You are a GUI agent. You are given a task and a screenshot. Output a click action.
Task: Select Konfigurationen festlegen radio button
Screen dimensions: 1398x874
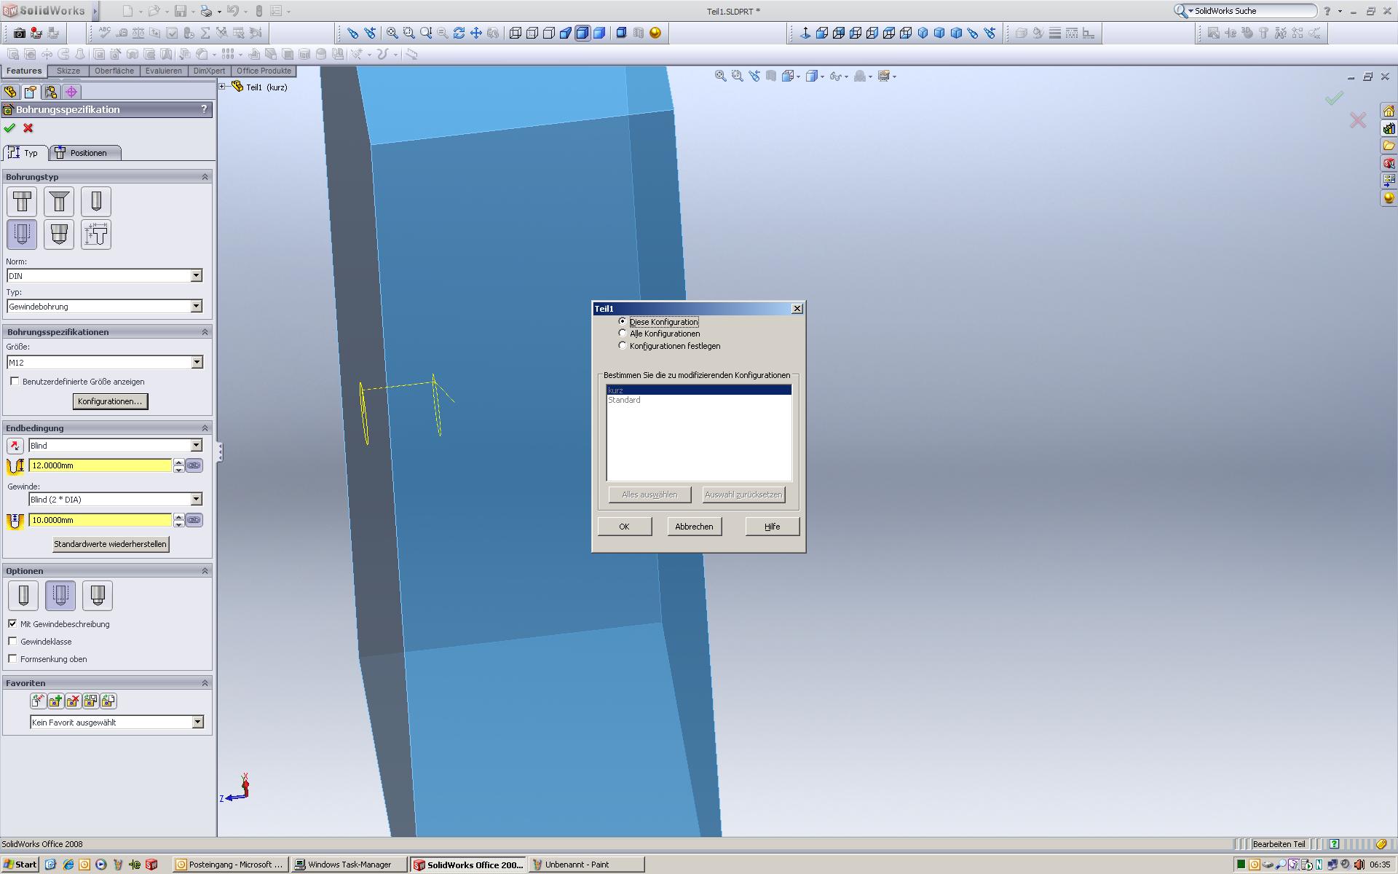[623, 346]
